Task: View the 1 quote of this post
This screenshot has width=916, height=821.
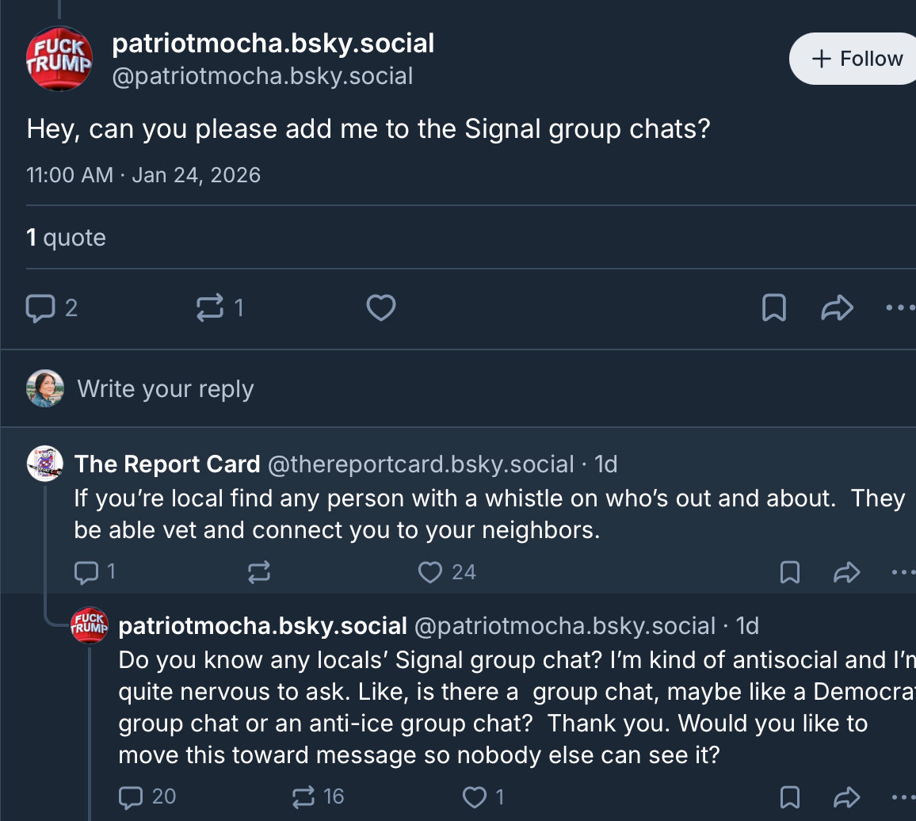Action: coord(66,238)
